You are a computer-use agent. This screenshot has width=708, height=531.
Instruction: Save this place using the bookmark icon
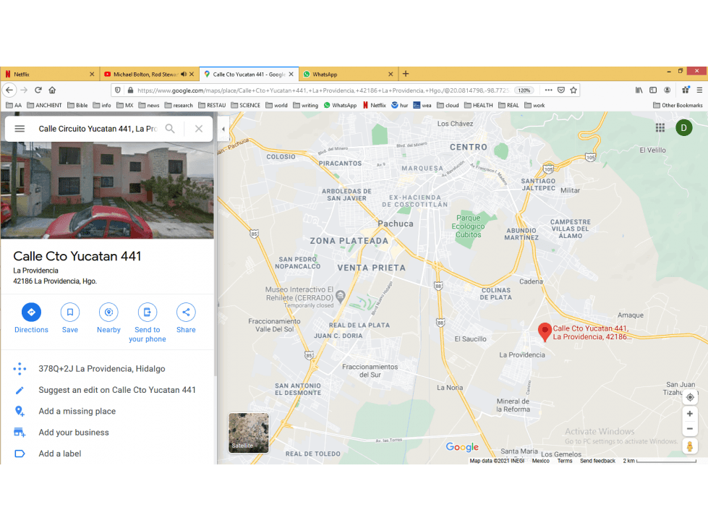tap(70, 312)
